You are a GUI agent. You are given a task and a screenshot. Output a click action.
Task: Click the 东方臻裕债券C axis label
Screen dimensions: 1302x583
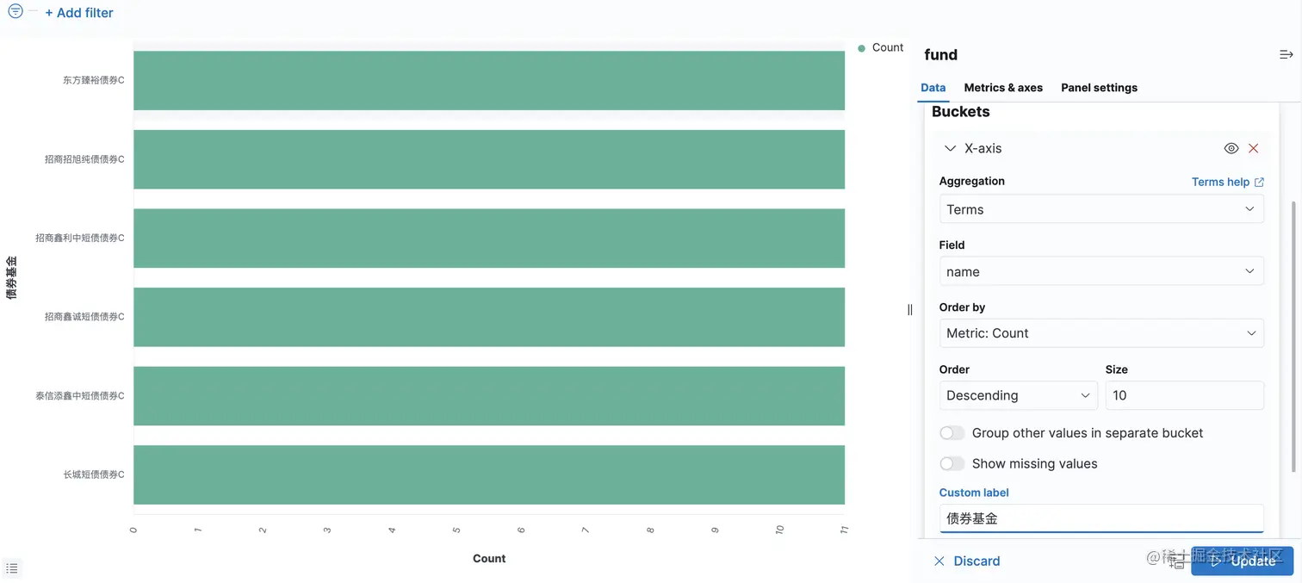pos(94,80)
